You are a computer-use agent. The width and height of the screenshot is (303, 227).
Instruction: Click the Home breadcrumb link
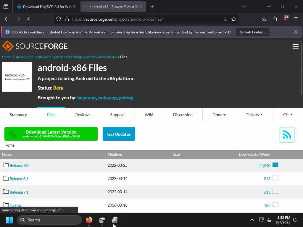point(7,57)
